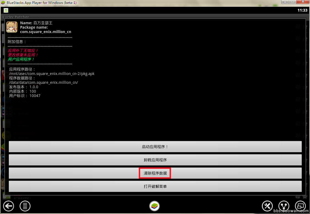Click the data path /data/data/com.square_enix.million_cn/
Screen dimensions: 310x214
43,82
